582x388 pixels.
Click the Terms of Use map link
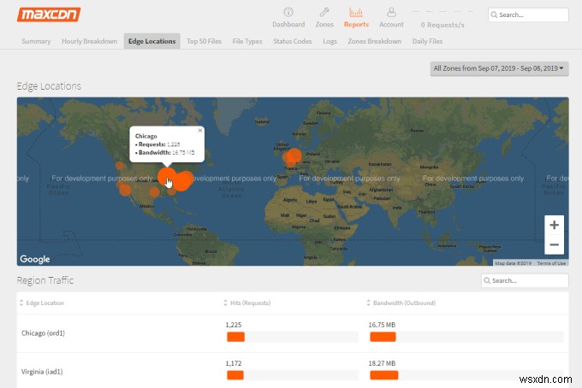click(551, 263)
